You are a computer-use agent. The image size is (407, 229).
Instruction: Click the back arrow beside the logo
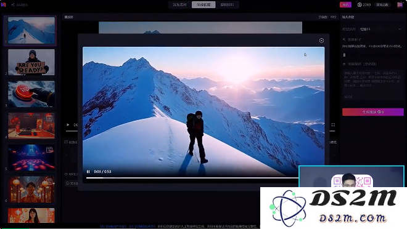(x=13, y=5)
